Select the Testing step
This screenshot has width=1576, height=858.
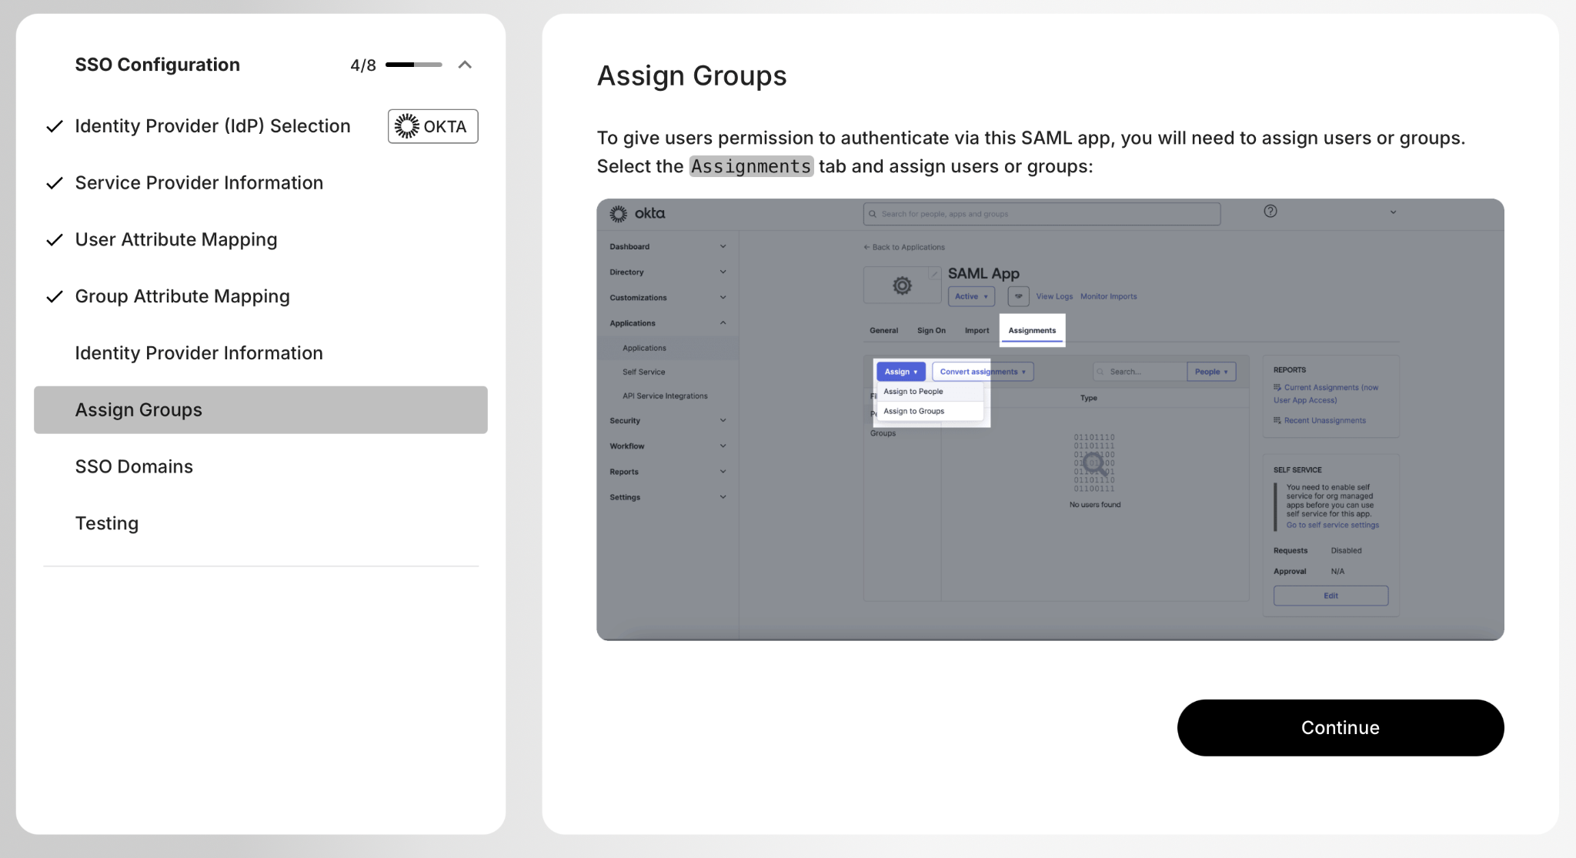(107, 523)
